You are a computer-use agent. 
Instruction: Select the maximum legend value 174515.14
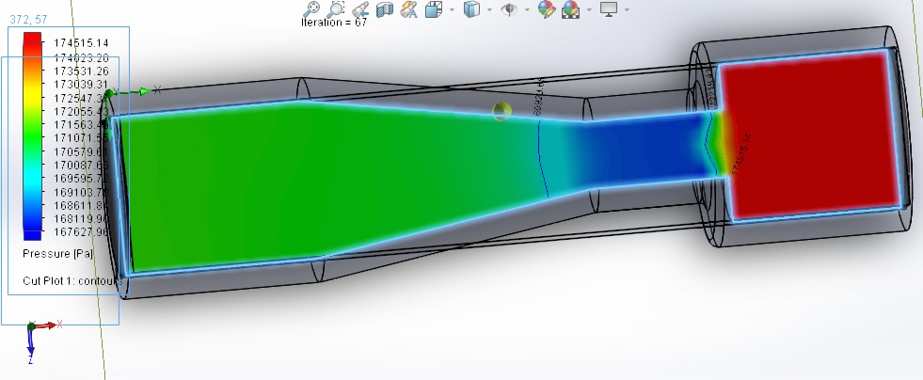(x=83, y=43)
